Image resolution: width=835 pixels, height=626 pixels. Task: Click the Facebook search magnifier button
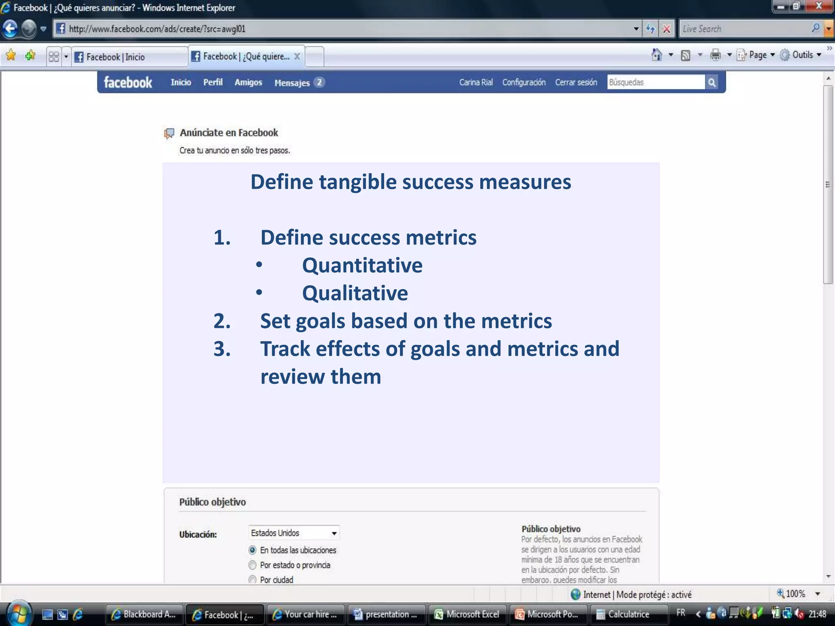click(712, 82)
